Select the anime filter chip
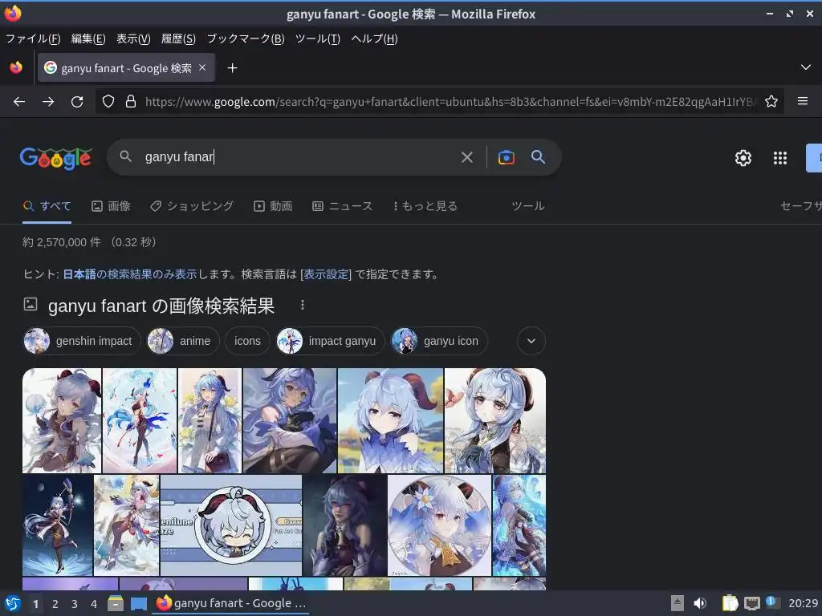Image resolution: width=822 pixels, height=616 pixels. pyautogui.click(x=182, y=341)
